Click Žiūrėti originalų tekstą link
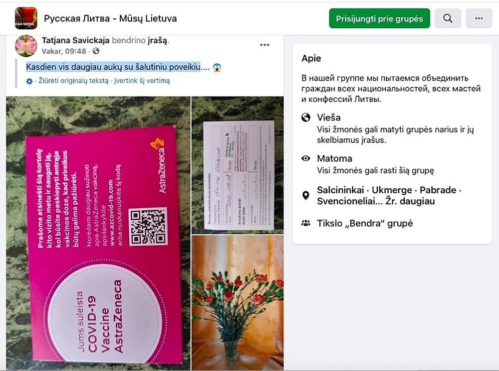499x371 pixels. click(73, 81)
